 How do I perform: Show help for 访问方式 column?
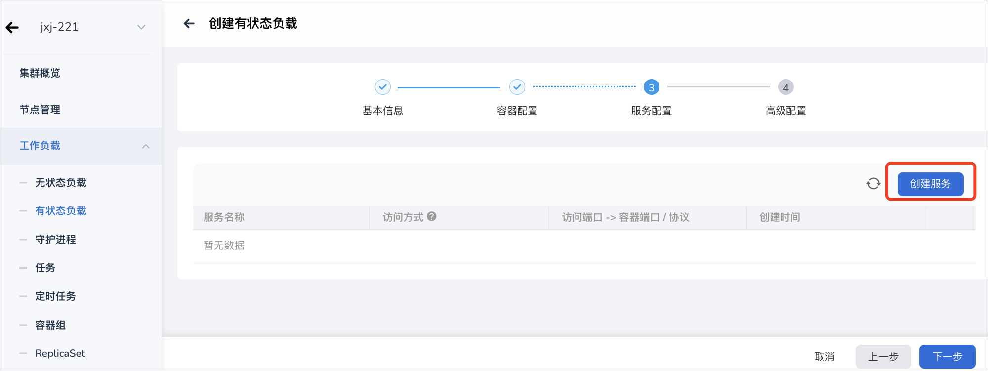pyautogui.click(x=432, y=216)
